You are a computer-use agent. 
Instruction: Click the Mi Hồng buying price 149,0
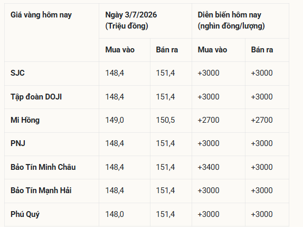pos(115,120)
